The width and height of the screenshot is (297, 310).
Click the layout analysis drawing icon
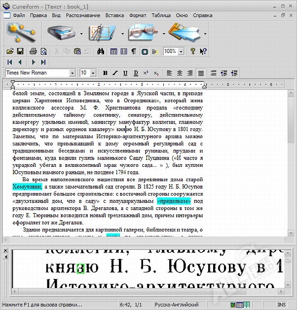point(102,33)
